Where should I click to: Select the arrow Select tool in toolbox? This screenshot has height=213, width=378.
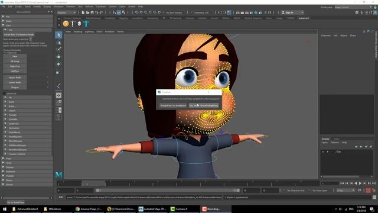coord(58,35)
